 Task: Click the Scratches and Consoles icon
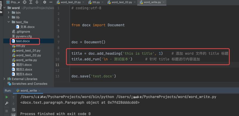9,84
